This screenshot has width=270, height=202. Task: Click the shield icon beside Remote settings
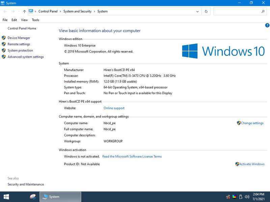pyautogui.click(x=4, y=44)
